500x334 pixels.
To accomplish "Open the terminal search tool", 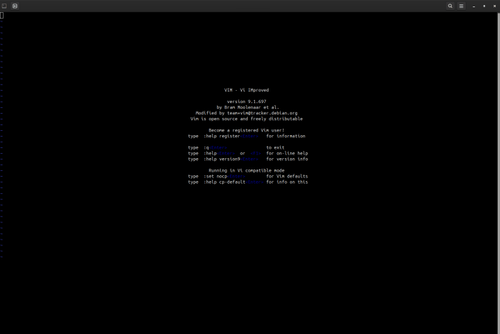I will tap(450, 6).
